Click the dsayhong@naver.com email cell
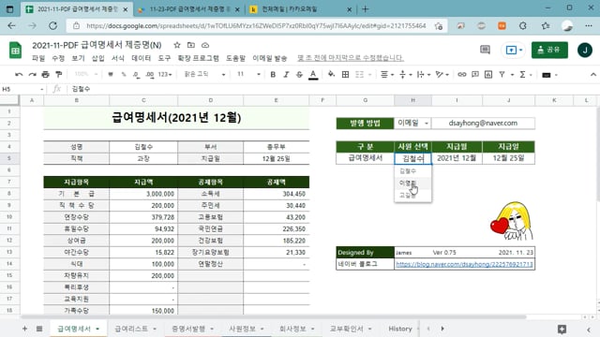Image resolution: width=600 pixels, height=337 pixels. (x=483, y=123)
